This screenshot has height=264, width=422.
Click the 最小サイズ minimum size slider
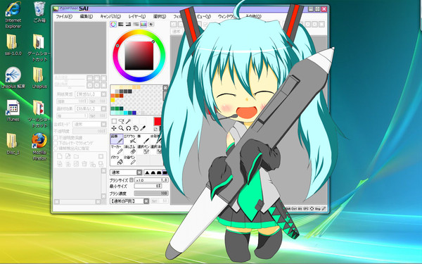[148, 186]
